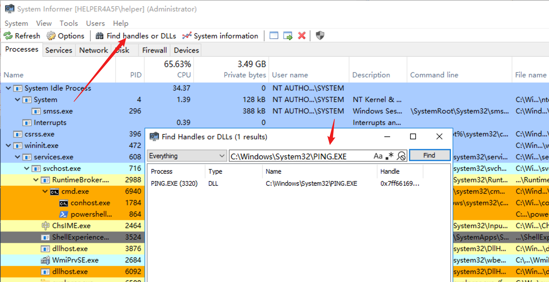Image resolution: width=549 pixels, height=282 pixels.
Task: Click the red X terminate icon in toolbar
Action: 302,36
